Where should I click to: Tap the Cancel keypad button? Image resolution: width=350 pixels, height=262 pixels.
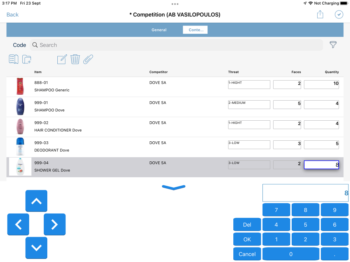(247, 254)
